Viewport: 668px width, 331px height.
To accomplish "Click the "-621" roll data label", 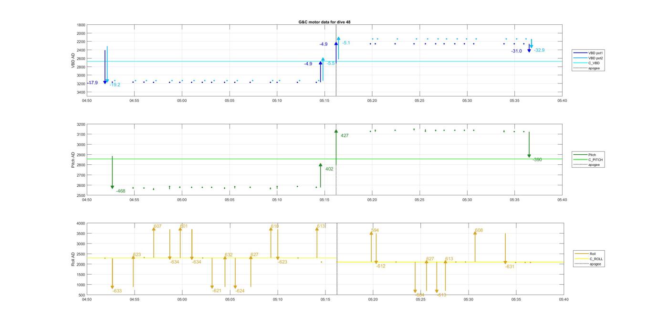I will [x=217, y=291].
